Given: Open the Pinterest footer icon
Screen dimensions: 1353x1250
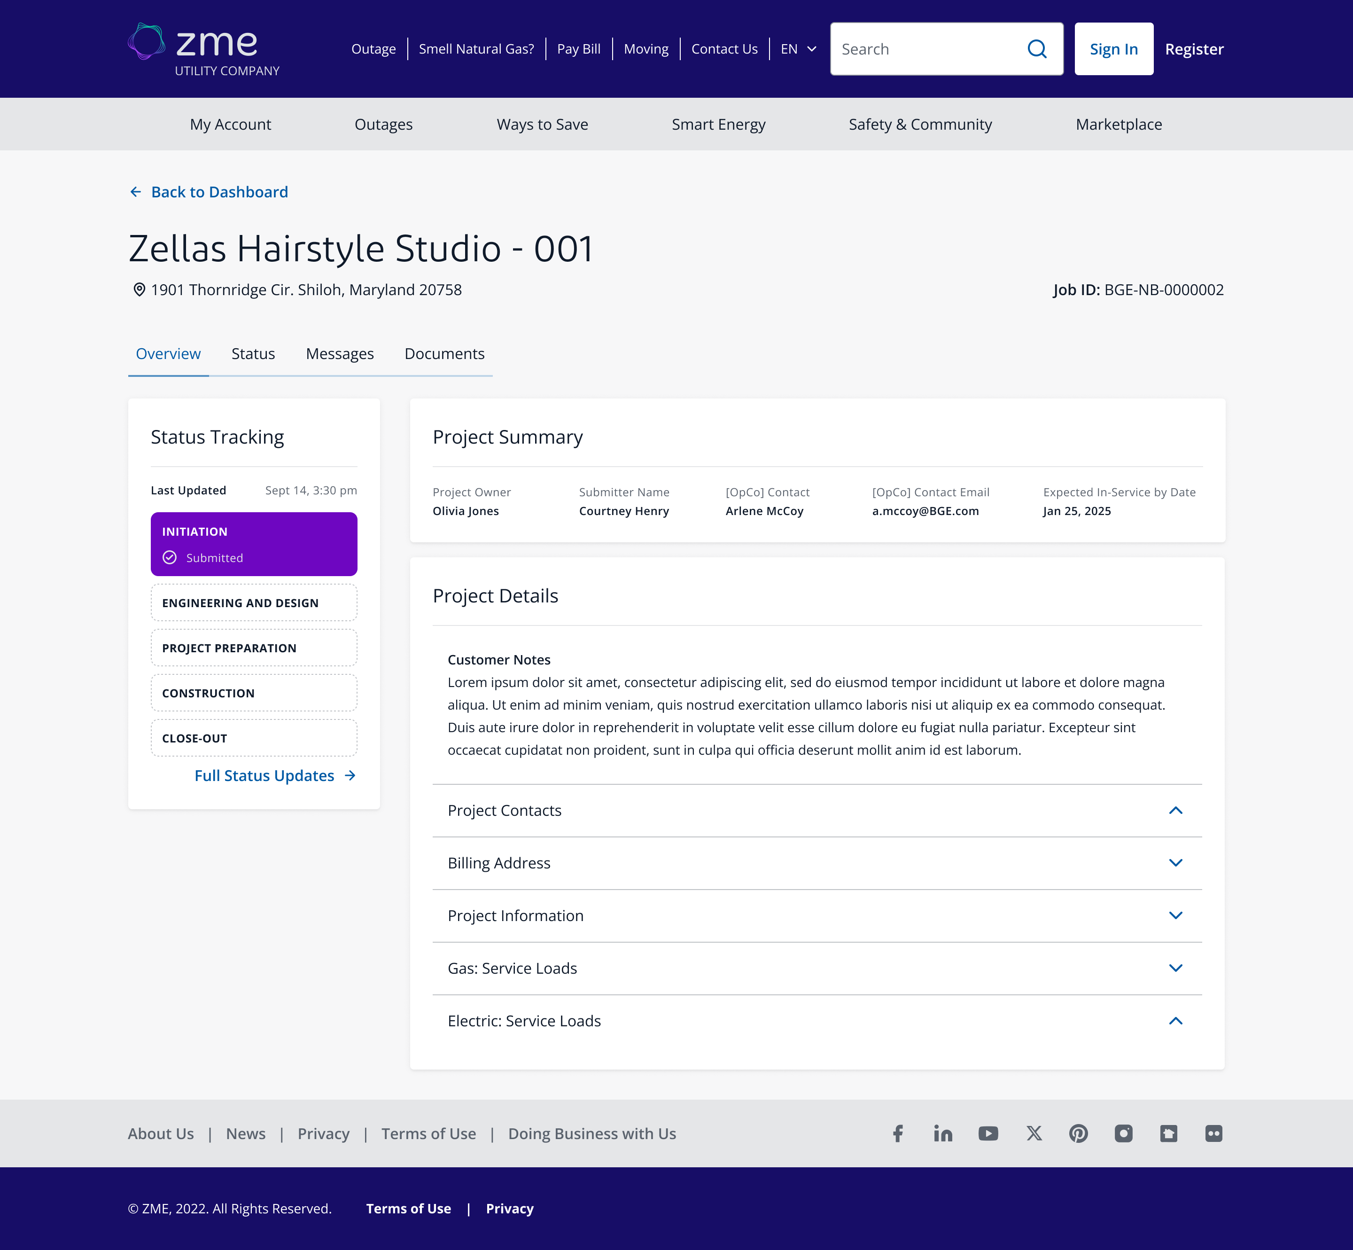Looking at the screenshot, I should [x=1079, y=1133].
